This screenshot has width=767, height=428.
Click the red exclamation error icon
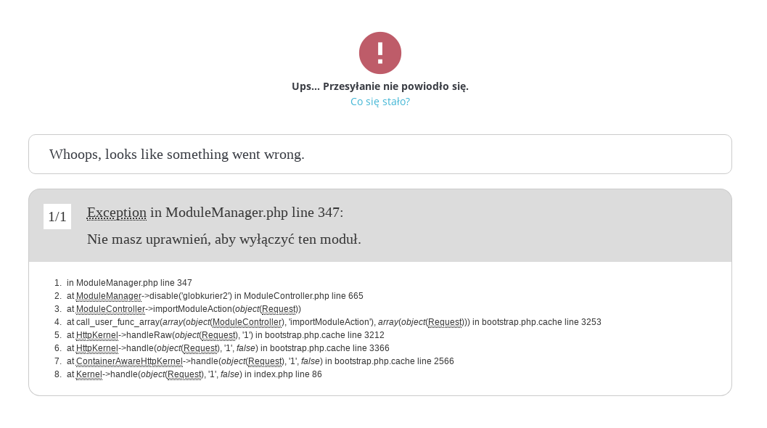pos(380,53)
